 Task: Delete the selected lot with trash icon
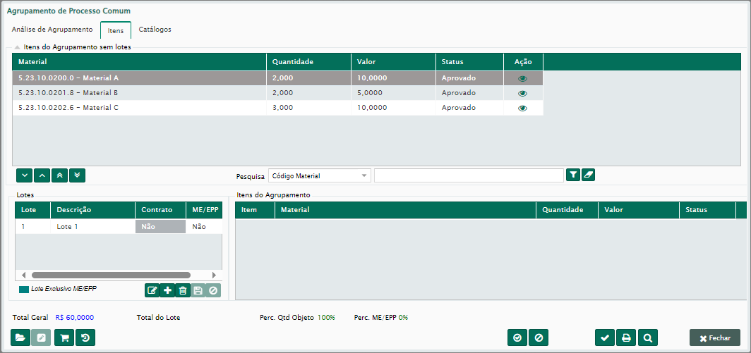183,290
